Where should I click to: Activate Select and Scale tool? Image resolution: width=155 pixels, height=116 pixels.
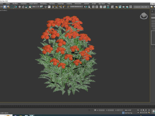(27, 7)
